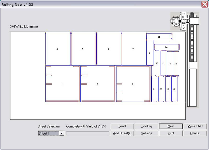Viewport: 209px width, 150px height.
Task: Open the Sheet Selection dropdown arrow
Action: pos(62,133)
